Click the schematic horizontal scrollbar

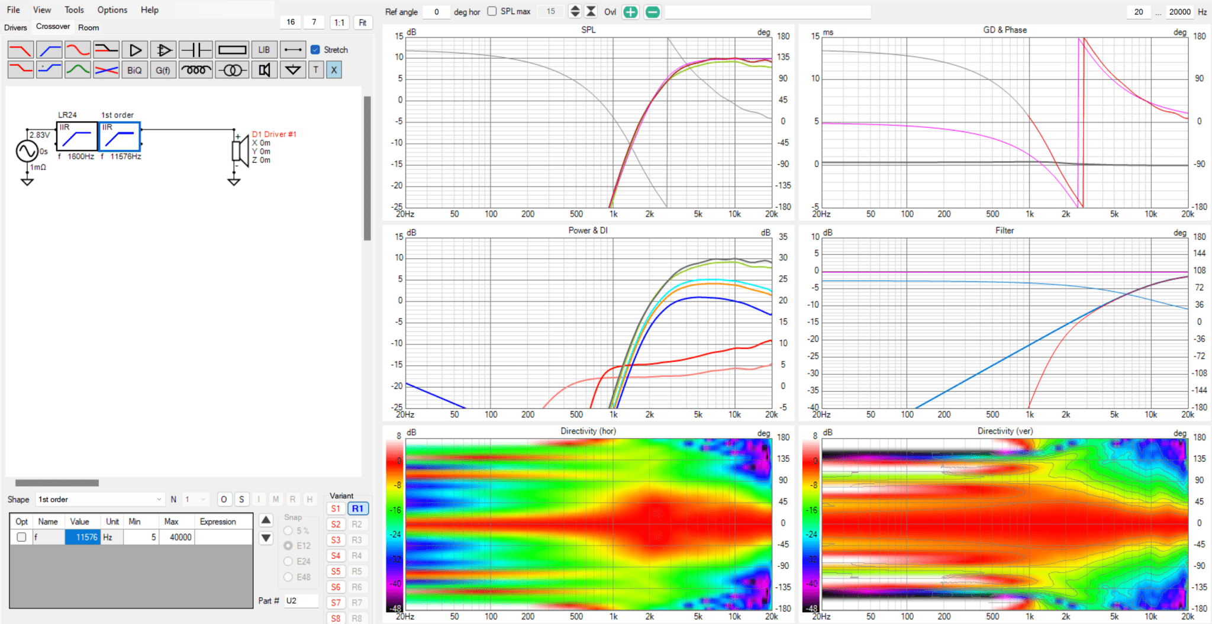click(57, 483)
